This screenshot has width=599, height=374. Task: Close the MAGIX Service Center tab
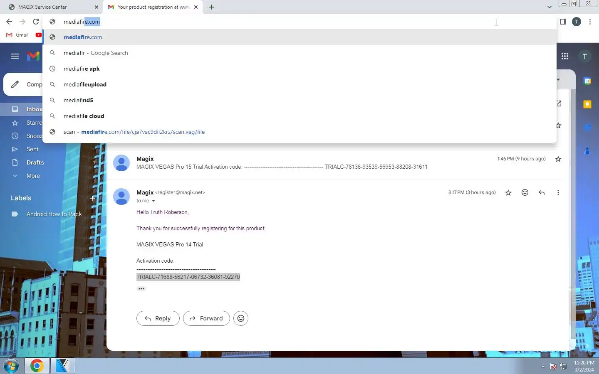[x=97, y=7]
